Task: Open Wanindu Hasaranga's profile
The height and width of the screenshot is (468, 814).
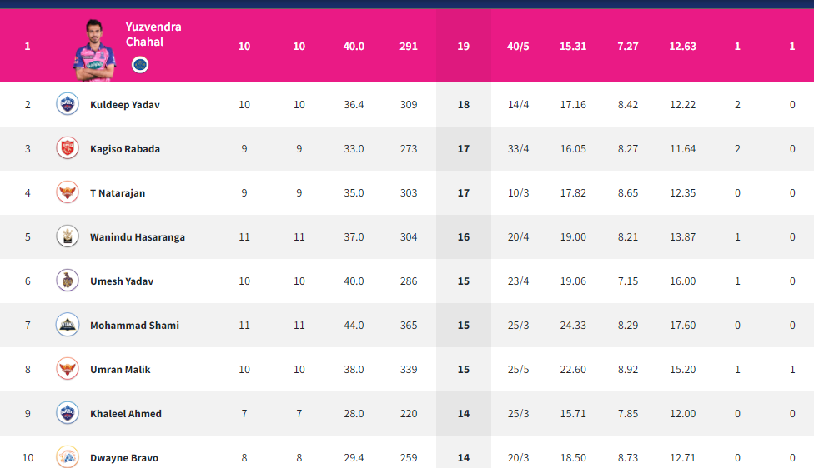Action: coord(137,236)
